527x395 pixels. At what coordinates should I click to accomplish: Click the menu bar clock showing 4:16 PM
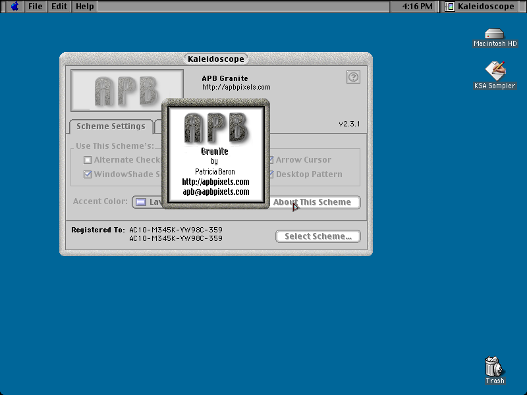[x=417, y=7]
